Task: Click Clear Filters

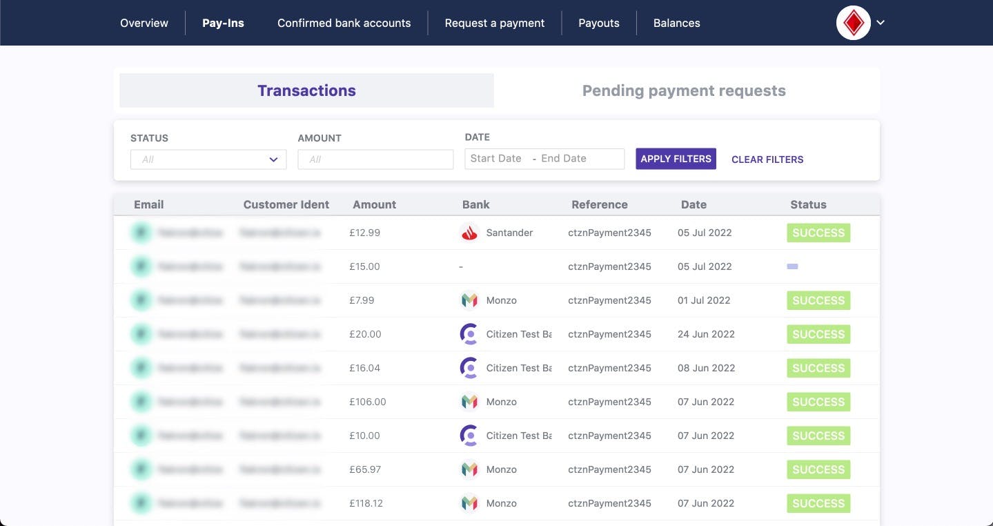Action: pyautogui.click(x=767, y=159)
